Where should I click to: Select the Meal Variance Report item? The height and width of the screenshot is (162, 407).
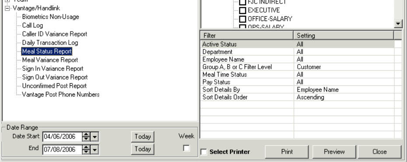(50, 60)
